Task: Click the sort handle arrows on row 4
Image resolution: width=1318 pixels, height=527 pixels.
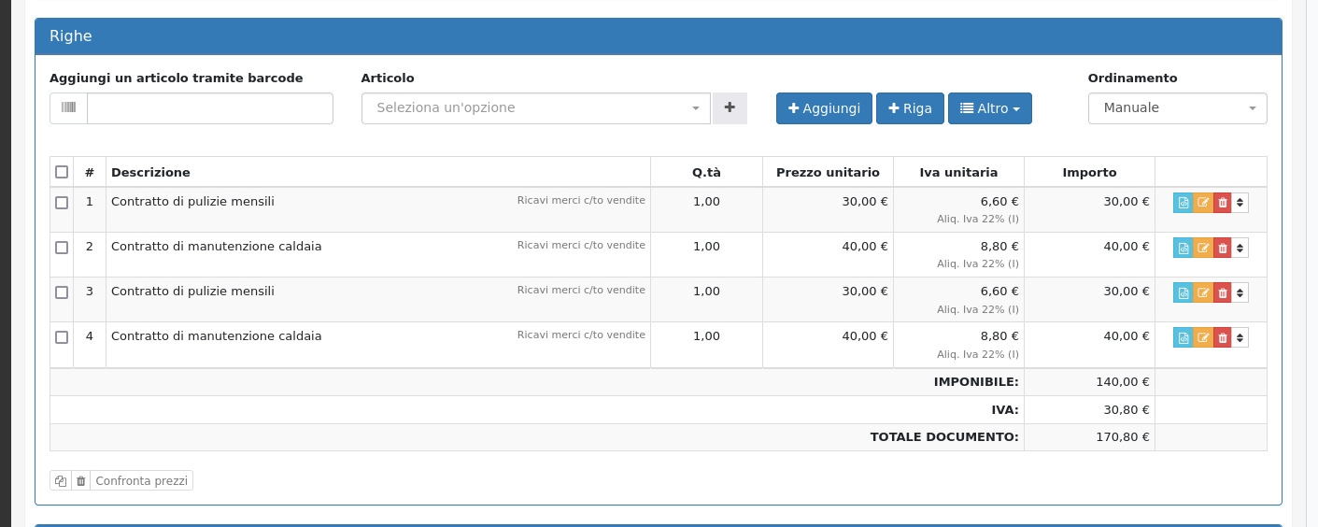Action: (1240, 337)
